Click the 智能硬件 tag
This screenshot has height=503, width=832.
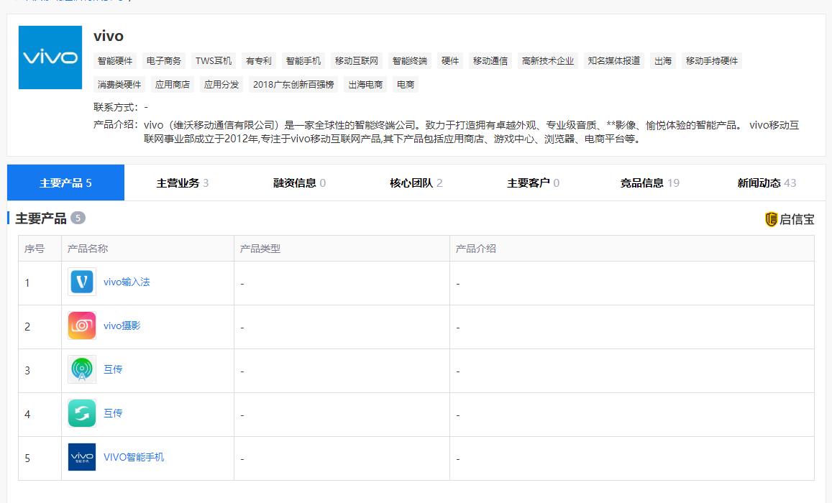[115, 61]
